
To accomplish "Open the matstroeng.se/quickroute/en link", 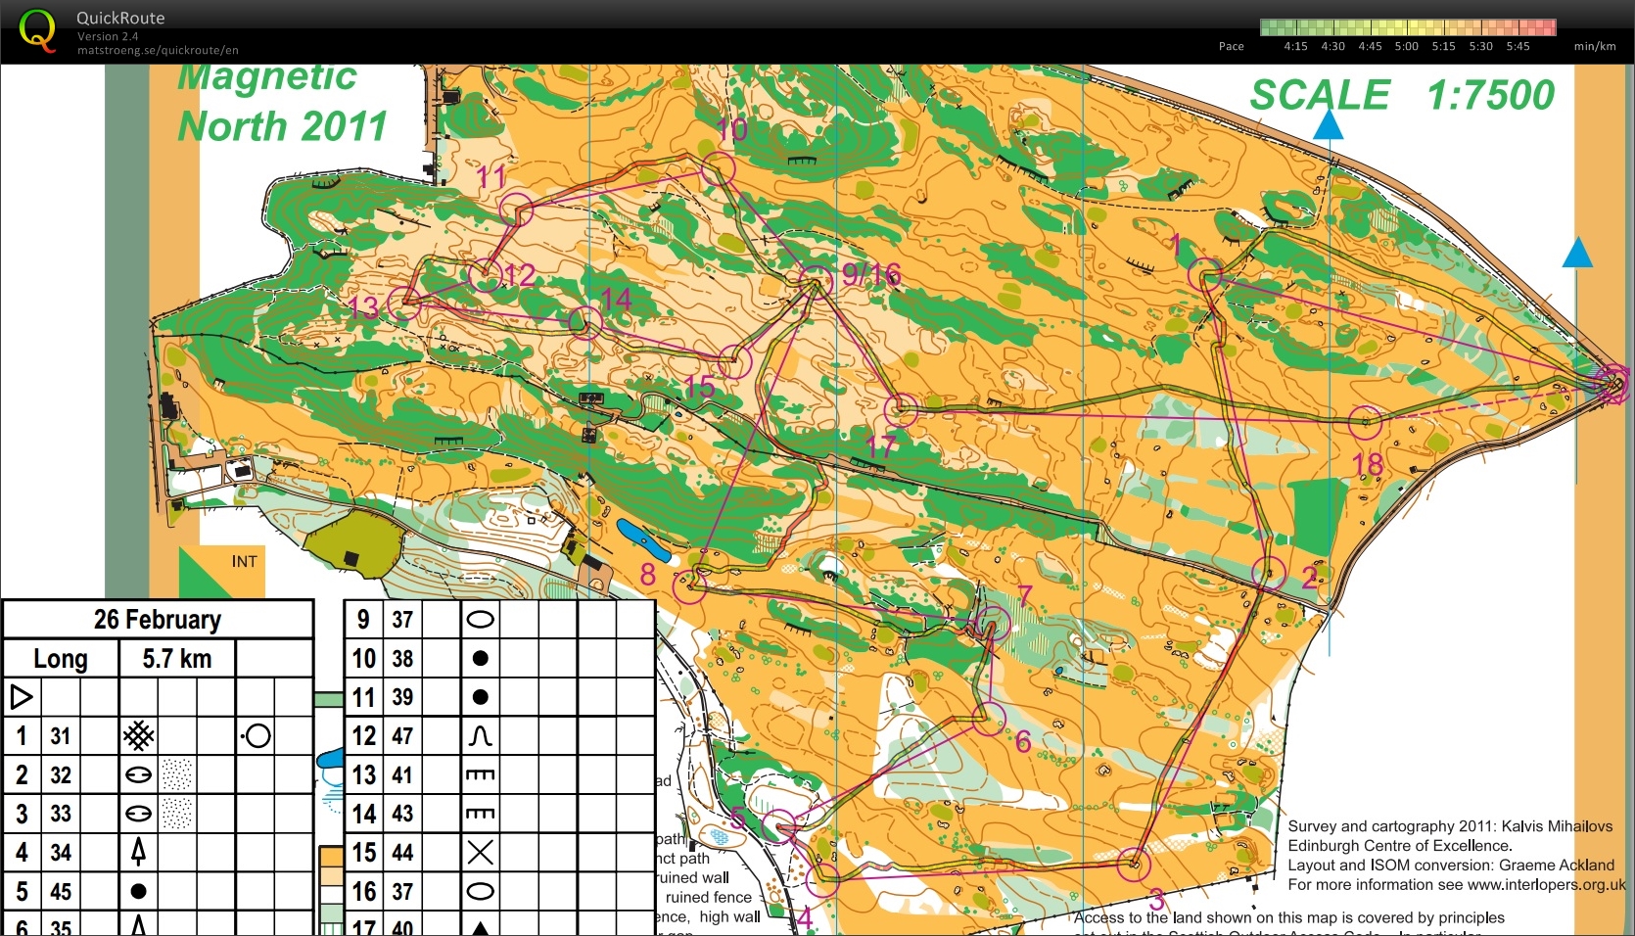I will [158, 50].
